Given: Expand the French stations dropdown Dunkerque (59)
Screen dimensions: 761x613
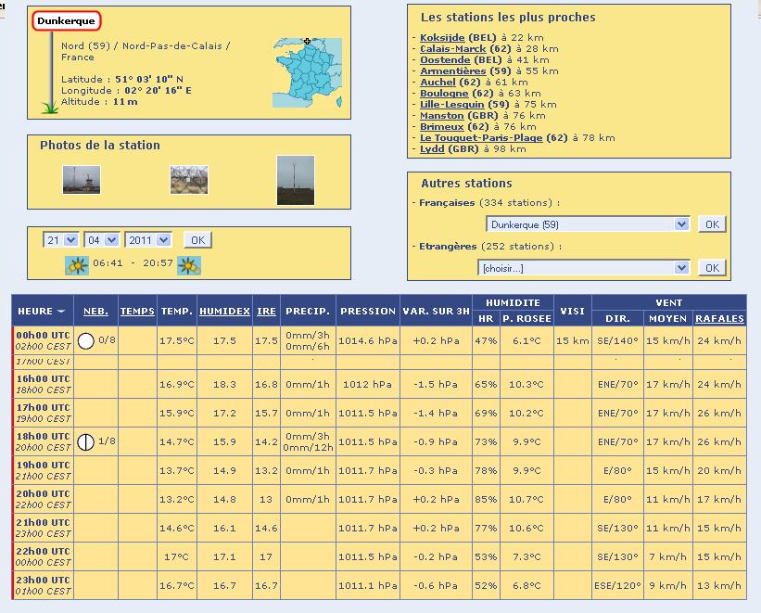Looking at the screenshot, I should click(588, 224).
